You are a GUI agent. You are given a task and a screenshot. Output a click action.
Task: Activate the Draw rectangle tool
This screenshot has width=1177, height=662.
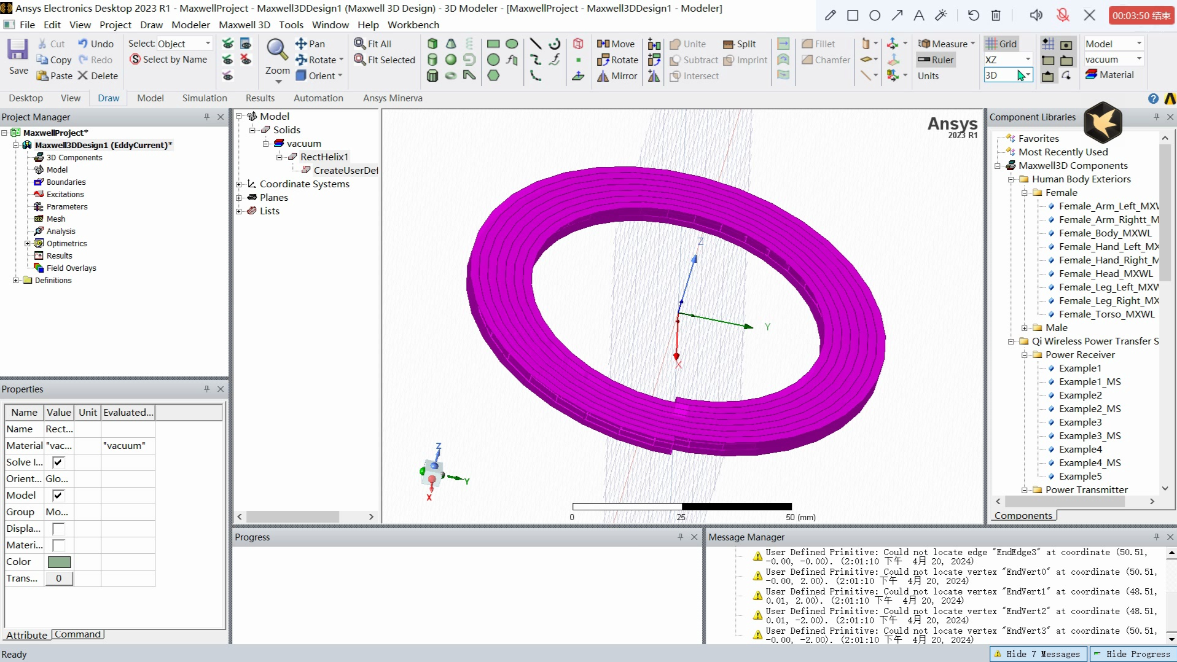point(493,44)
